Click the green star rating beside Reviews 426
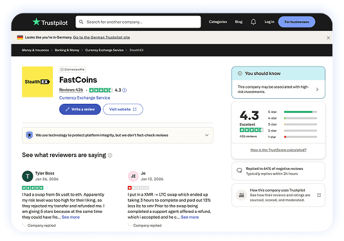Viewport: 344px width, 241px height. pyautogui.click(x=101, y=90)
